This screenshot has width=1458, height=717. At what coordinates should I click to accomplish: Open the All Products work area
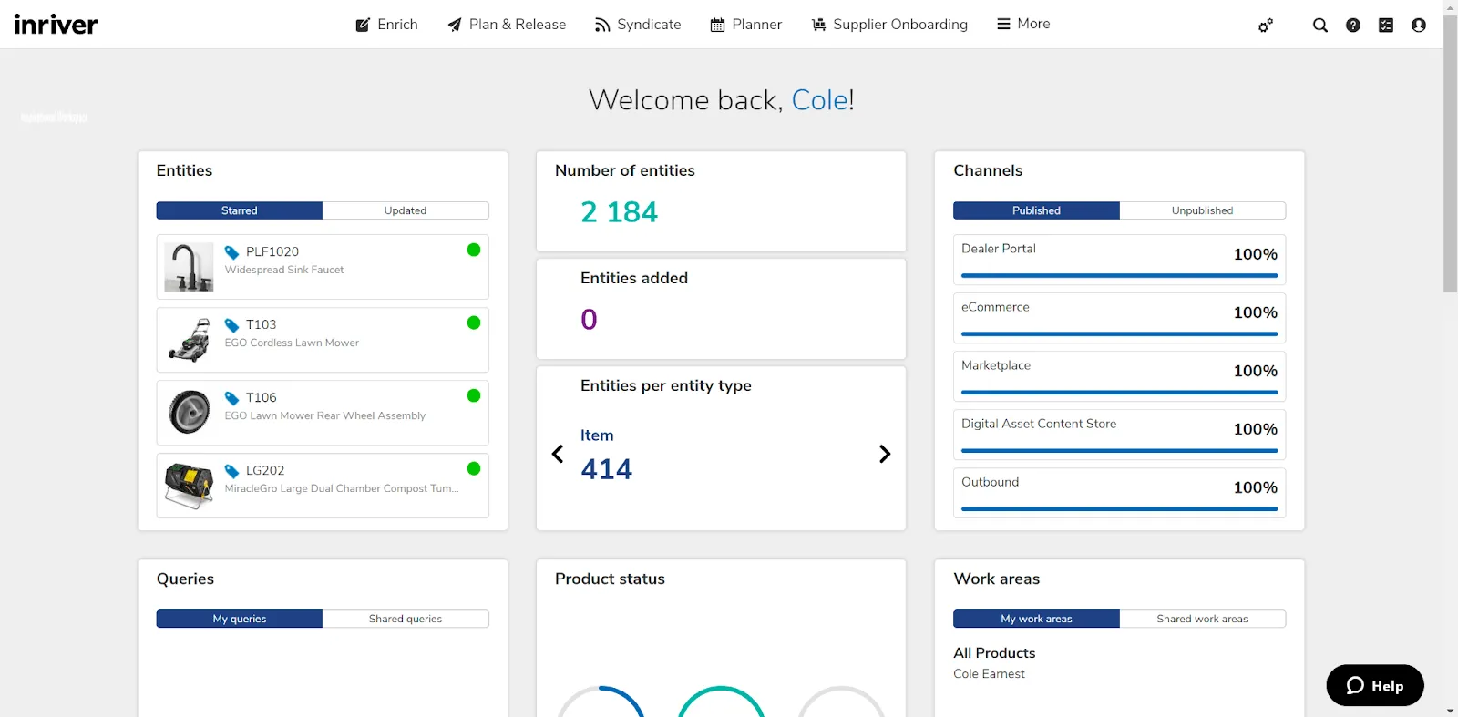(994, 653)
